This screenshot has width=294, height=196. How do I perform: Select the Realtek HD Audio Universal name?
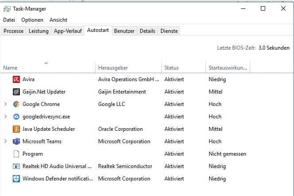57,166
